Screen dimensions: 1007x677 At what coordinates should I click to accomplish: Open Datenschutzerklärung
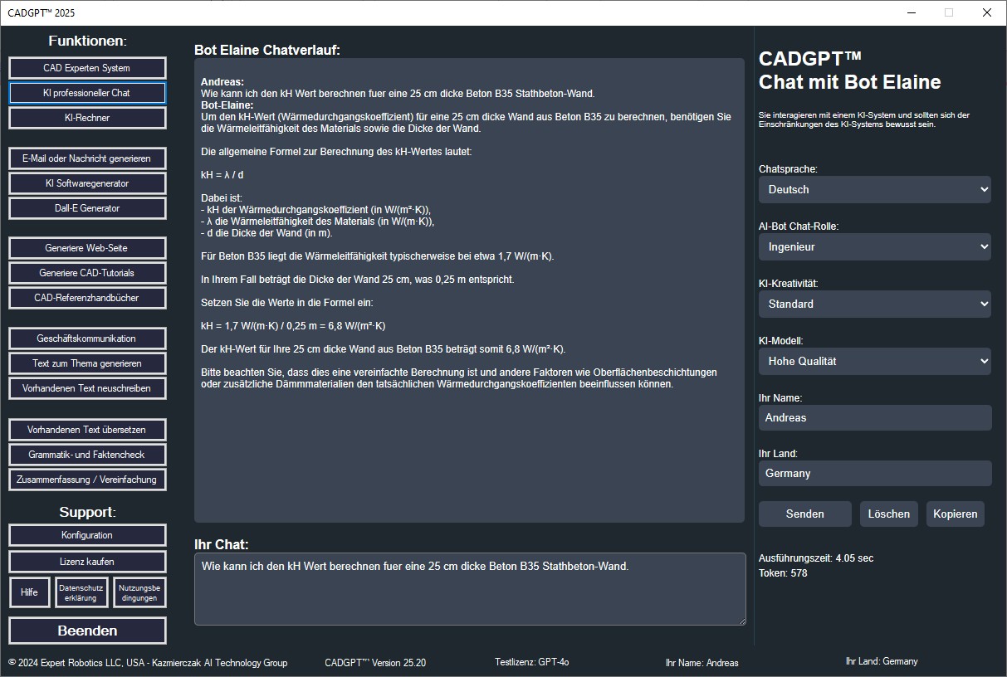coord(81,592)
